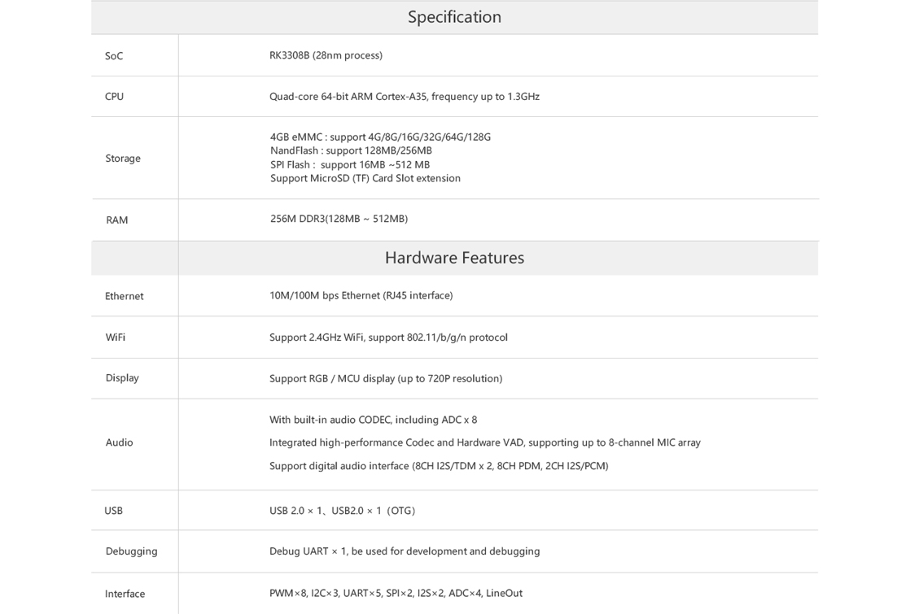Select the Storage row label
The height and width of the screenshot is (614, 910).
click(x=123, y=159)
